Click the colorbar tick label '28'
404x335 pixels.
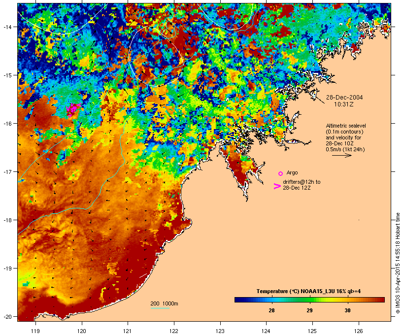pos(271,310)
